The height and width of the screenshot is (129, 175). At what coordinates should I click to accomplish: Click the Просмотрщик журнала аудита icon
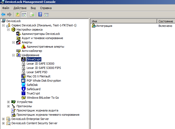(x=13, y=110)
